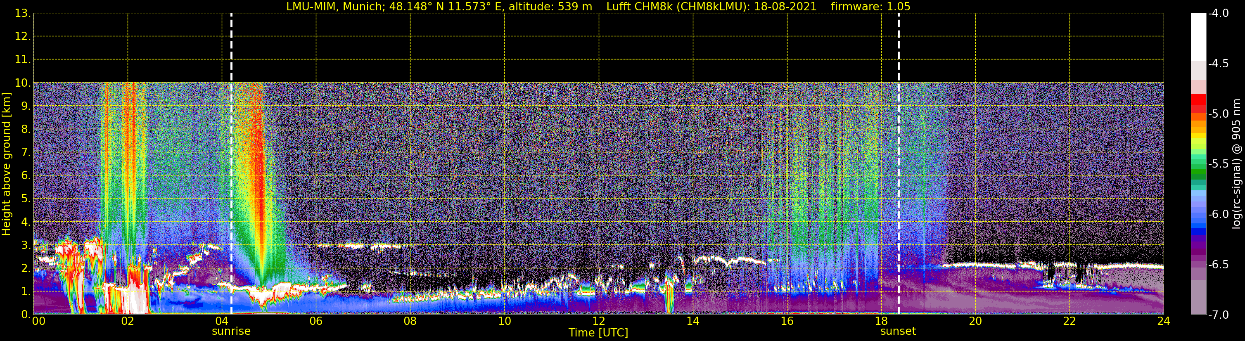The height and width of the screenshot is (341, 1245).
Task: Click the '3.' tick on the height axis
Action: [x=26, y=245]
